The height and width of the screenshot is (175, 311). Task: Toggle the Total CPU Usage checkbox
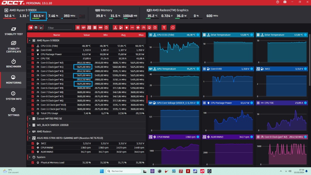(33, 113)
